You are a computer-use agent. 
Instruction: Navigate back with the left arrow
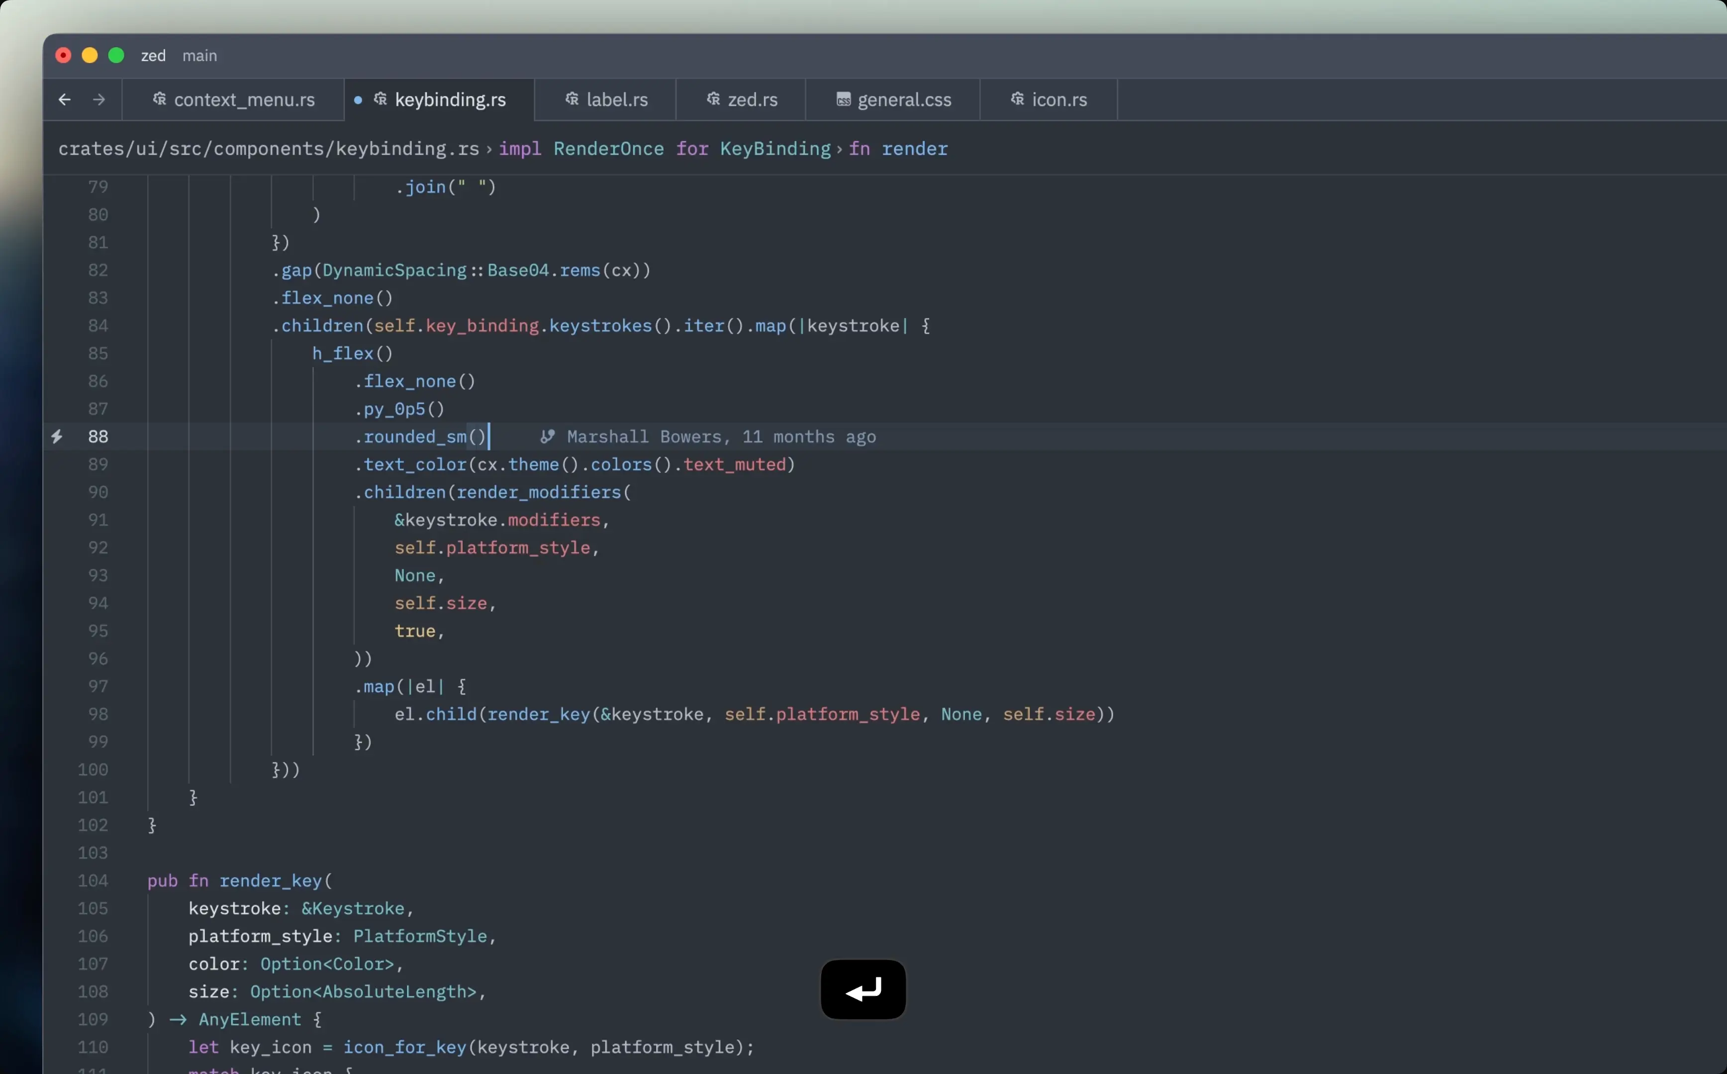pos(65,99)
